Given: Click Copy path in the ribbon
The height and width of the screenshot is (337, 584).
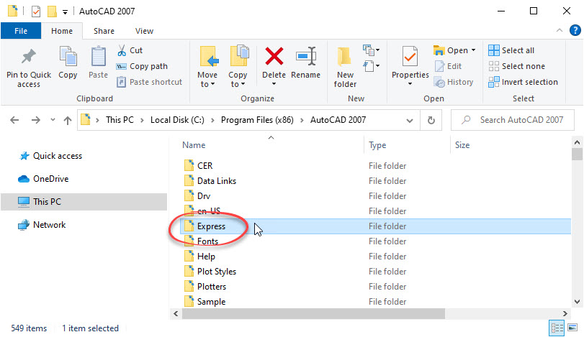Looking at the screenshot, I should [x=142, y=66].
